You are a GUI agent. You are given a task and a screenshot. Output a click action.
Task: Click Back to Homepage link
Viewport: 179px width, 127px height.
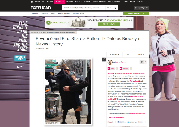click(115, 117)
